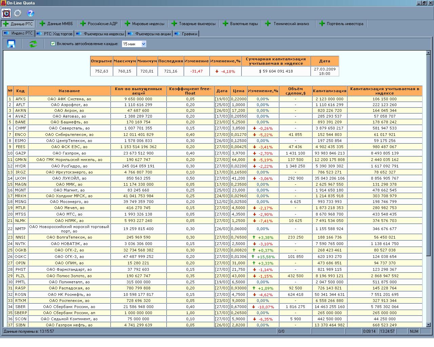Image resolution: width=434 pixels, height=347 pixels.
Task: Click the AFKS ticker cell
Action: [x=20, y=99]
